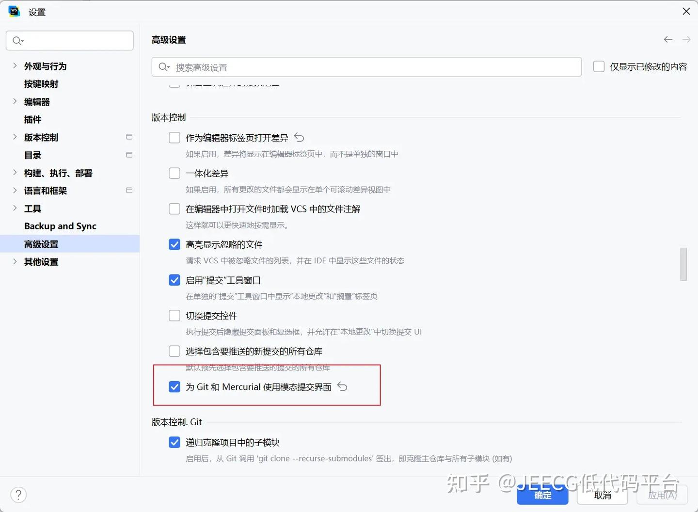Expand the 外观与行为 section
The image size is (698, 512).
click(x=15, y=66)
